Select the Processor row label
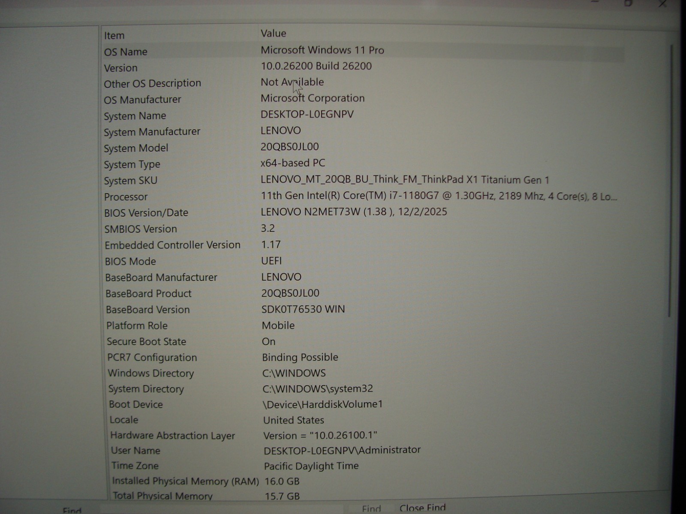Viewport: 686px width, 514px height. coord(126,197)
